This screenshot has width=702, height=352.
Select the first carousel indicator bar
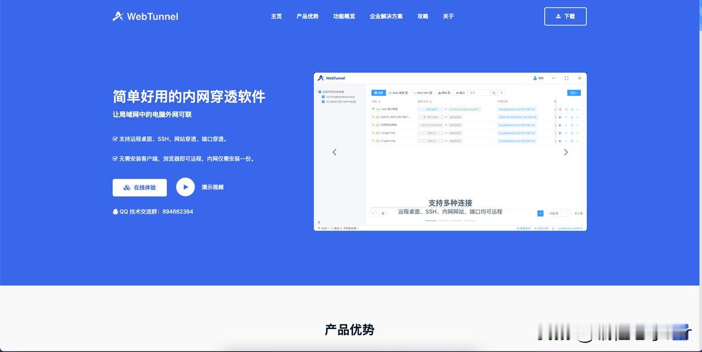[x=431, y=221]
